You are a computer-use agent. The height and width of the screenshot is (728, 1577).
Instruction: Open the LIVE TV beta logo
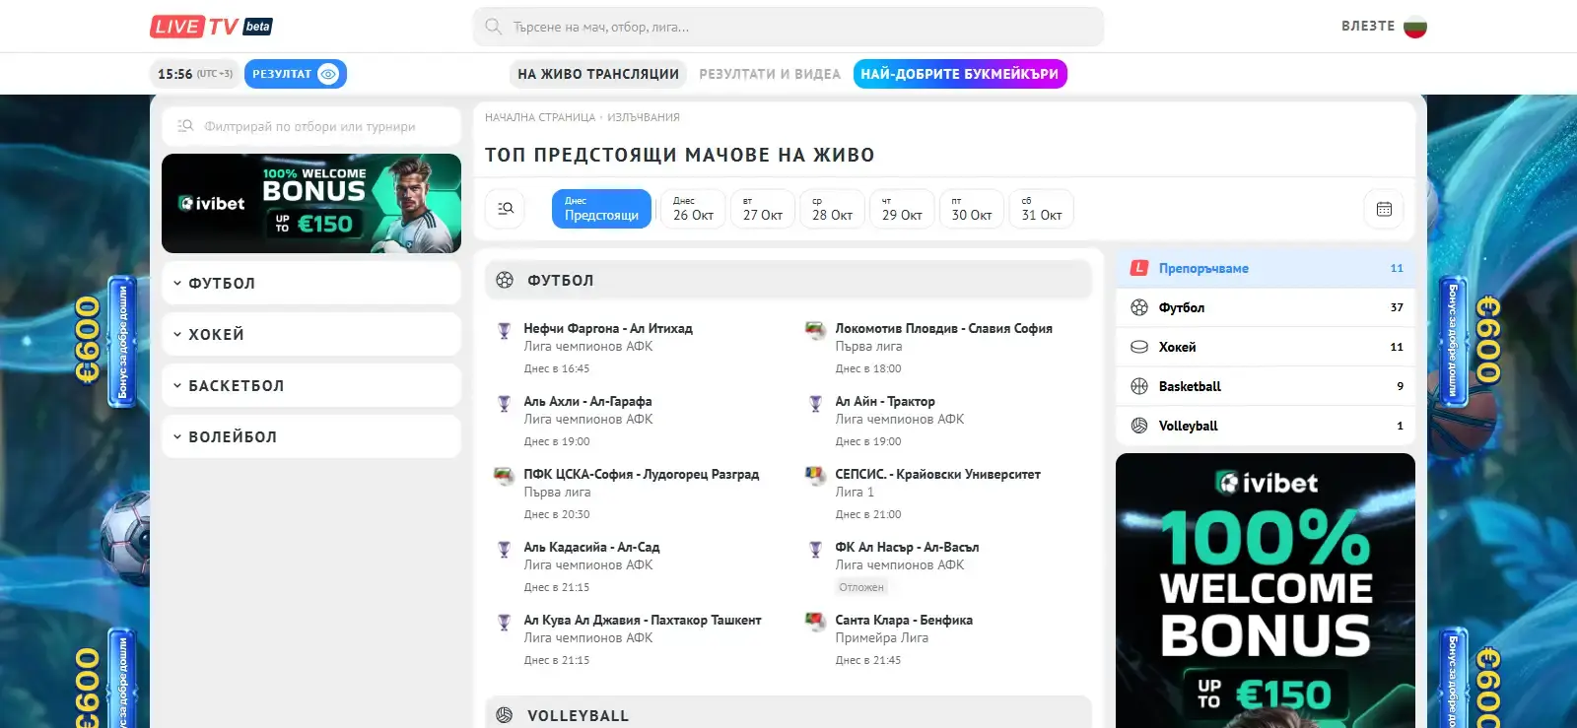coord(211,27)
